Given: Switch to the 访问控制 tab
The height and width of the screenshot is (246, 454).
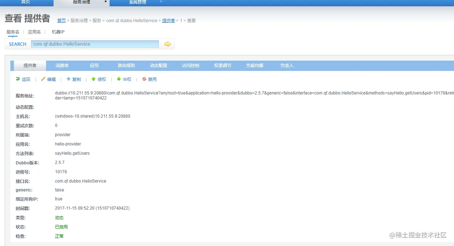Looking at the screenshot, I should pos(191,66).
